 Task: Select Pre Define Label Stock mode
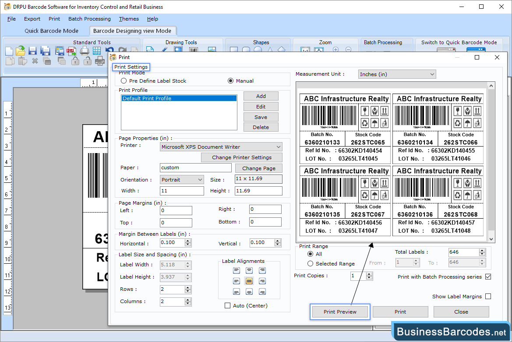124,81
